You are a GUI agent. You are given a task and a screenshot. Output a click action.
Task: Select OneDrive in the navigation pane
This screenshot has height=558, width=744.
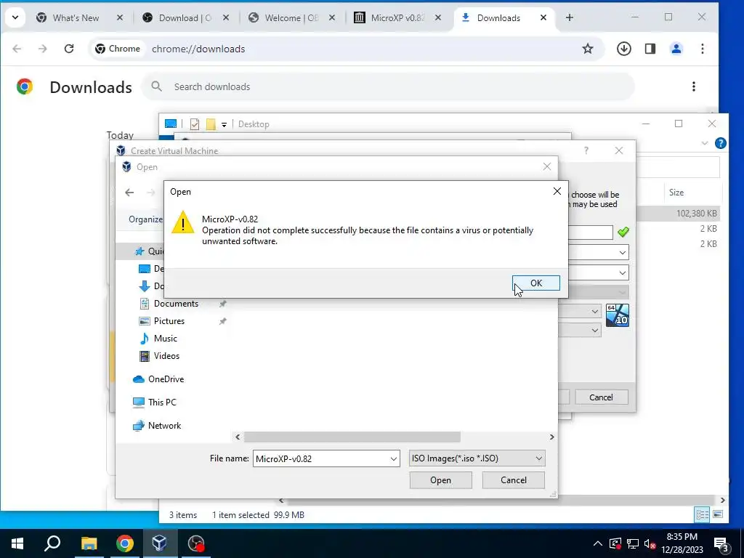pyautogui.click(x=166, y=379)
